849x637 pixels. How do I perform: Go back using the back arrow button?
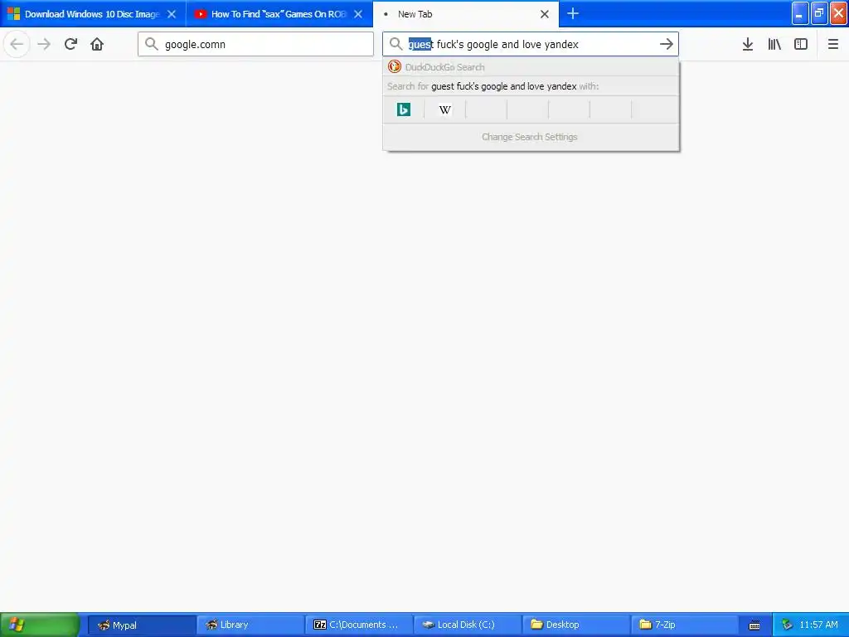coord(17,44)
